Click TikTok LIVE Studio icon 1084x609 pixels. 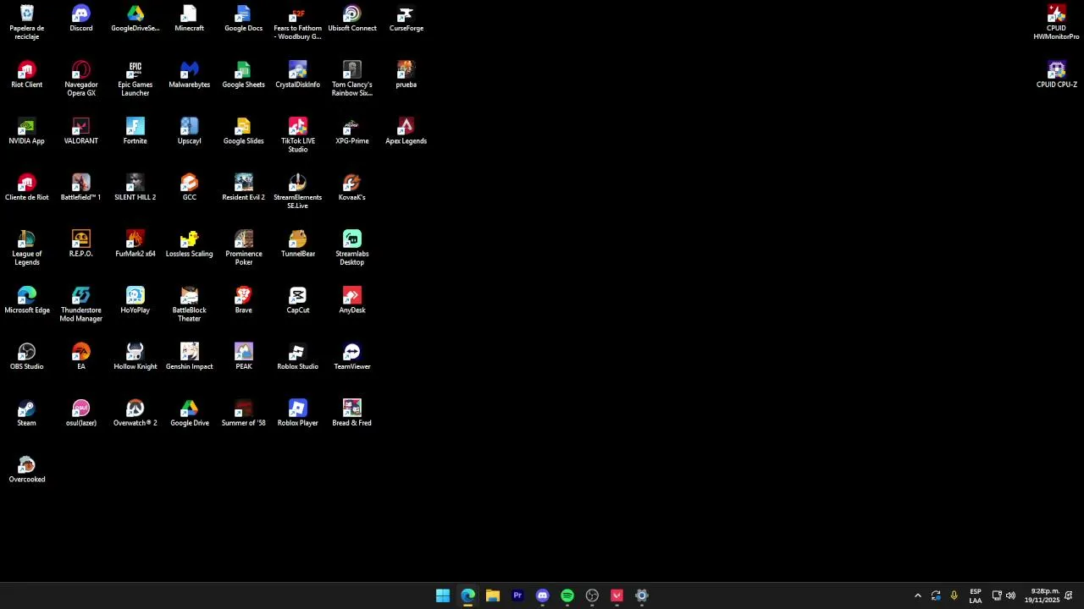pyautogui.click(x=298, y=135)
